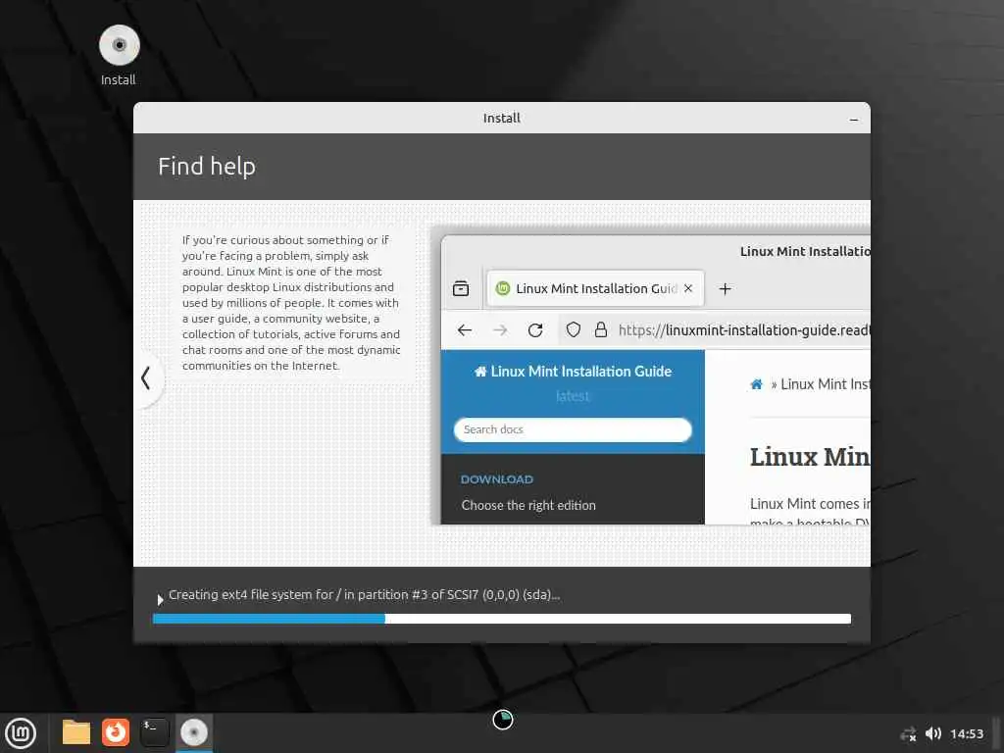Select the Install task in the panel
Screen dimensions: 1004x753
(x=193, y=732)
